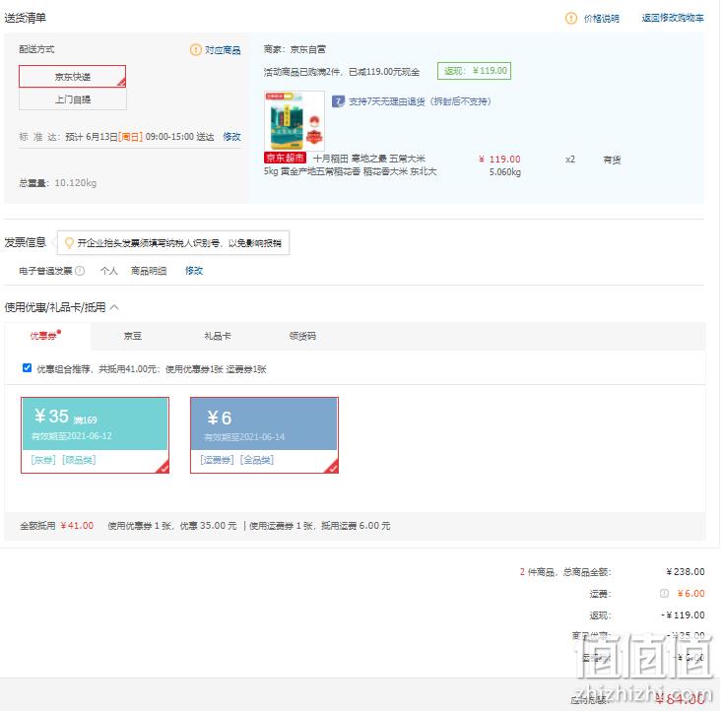Switch to the 领货码 tab
The height and width of the screenshot is (711, 722).
coord(302,336)
